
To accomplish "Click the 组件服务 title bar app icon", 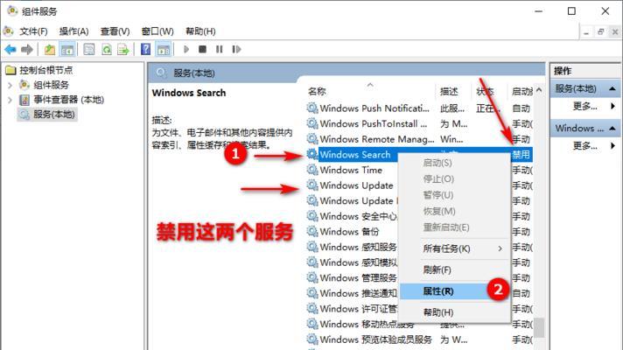I will point(12,10).
